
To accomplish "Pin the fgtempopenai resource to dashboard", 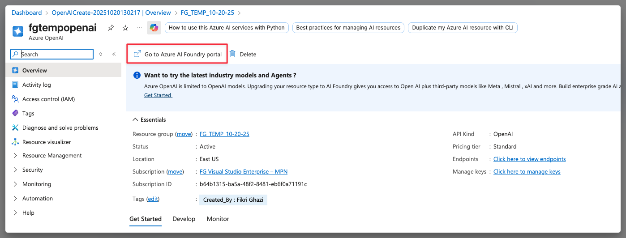I will click(111, 28).
